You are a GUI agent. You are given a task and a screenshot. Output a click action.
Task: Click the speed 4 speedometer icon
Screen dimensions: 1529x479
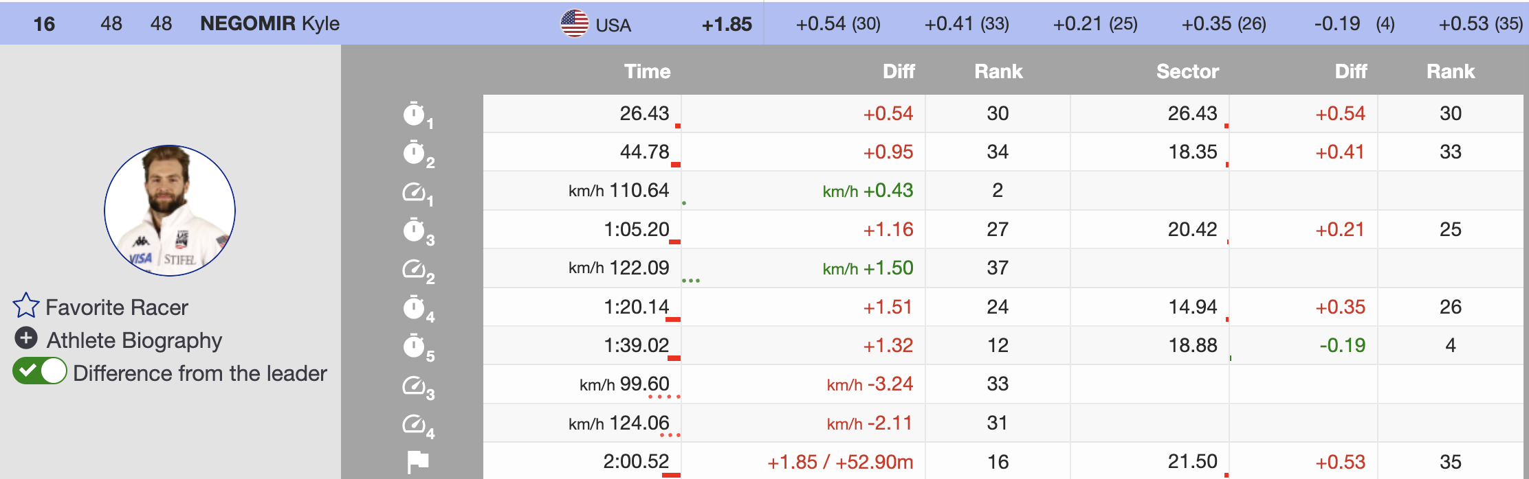(415, 424)
